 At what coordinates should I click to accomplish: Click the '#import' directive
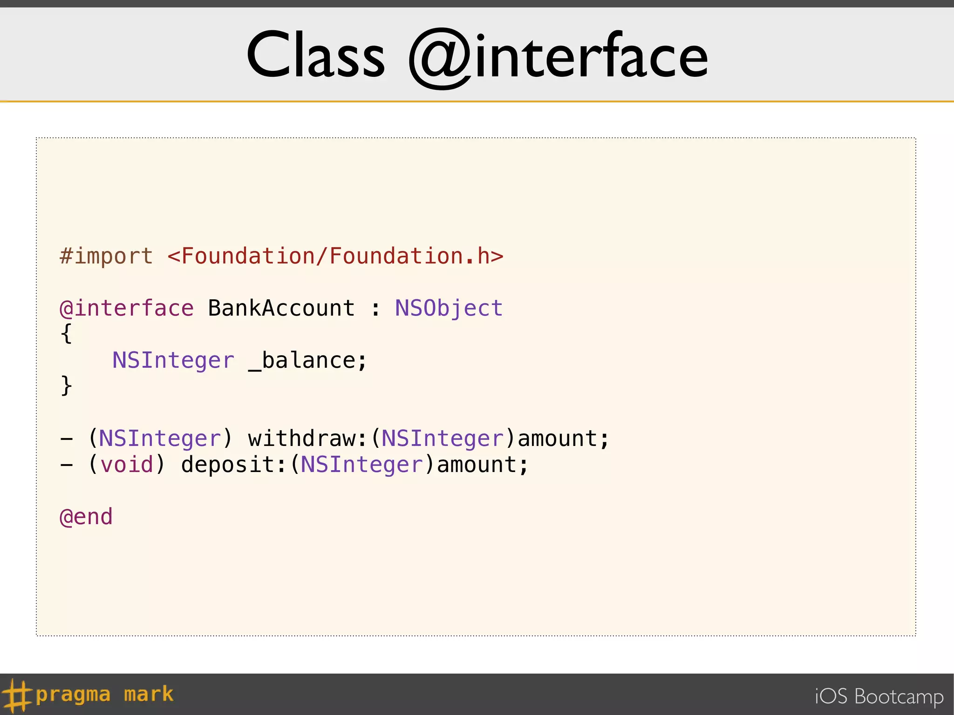(106, 257)
